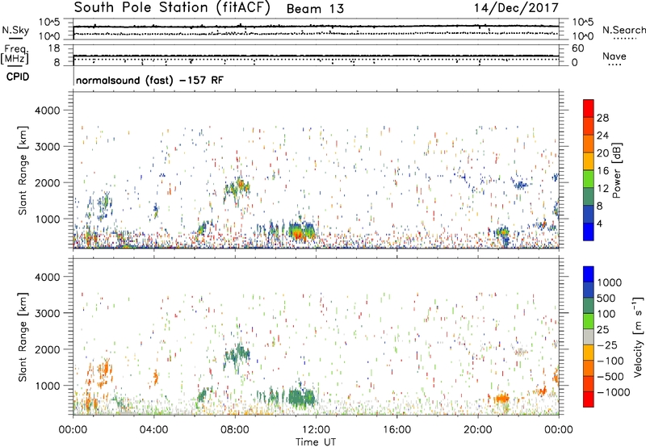Click the Velocity color bar segment between 25 and 100
The image size is (646, 447).
point(589,321)
